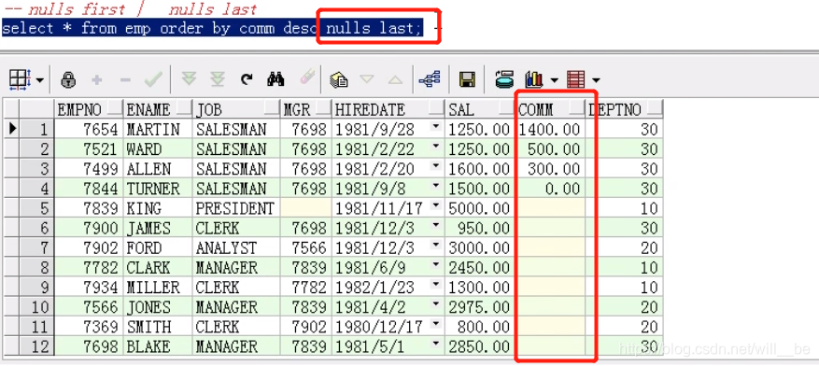Select row number 1 indicator cell

click(x=36, y=130)
